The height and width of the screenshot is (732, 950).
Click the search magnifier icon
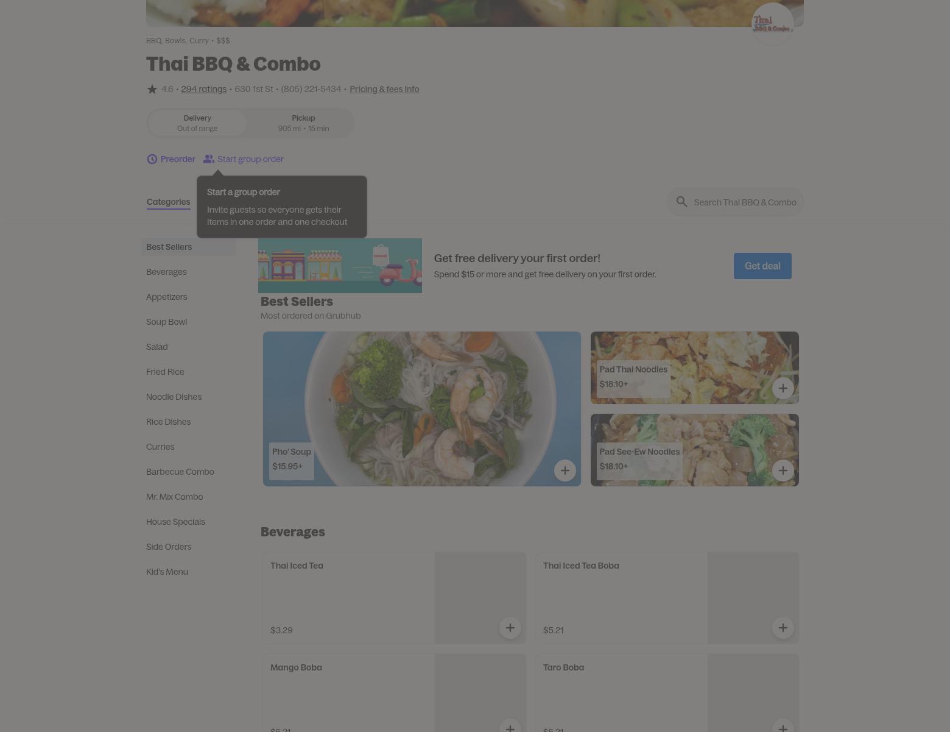681,202
